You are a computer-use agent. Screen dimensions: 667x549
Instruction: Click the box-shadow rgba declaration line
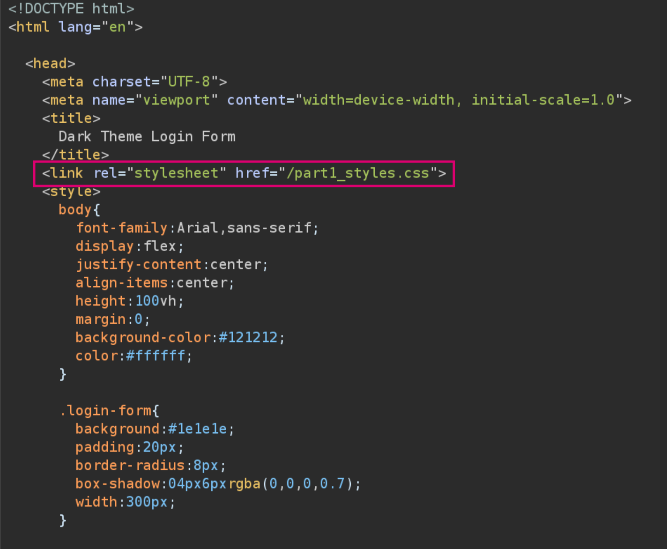[218, 484]
